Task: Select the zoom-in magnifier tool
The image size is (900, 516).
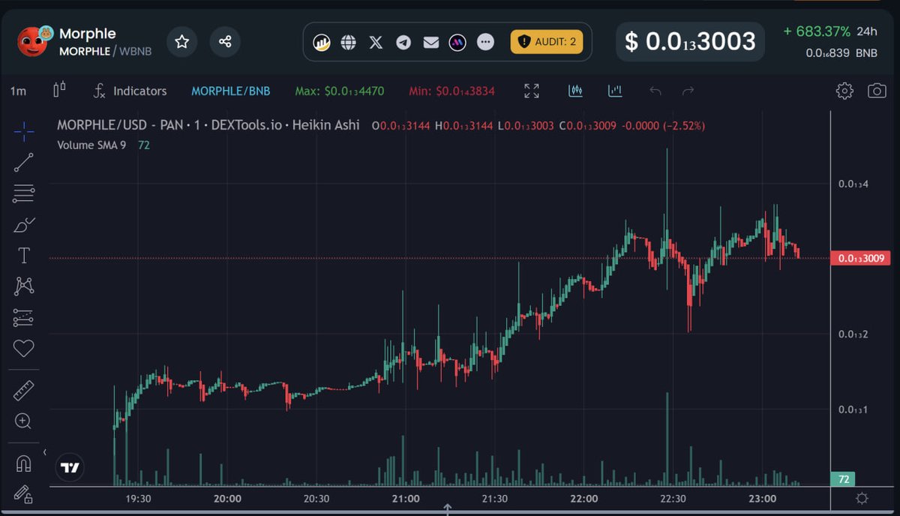Action: click(x=24, y=421)
